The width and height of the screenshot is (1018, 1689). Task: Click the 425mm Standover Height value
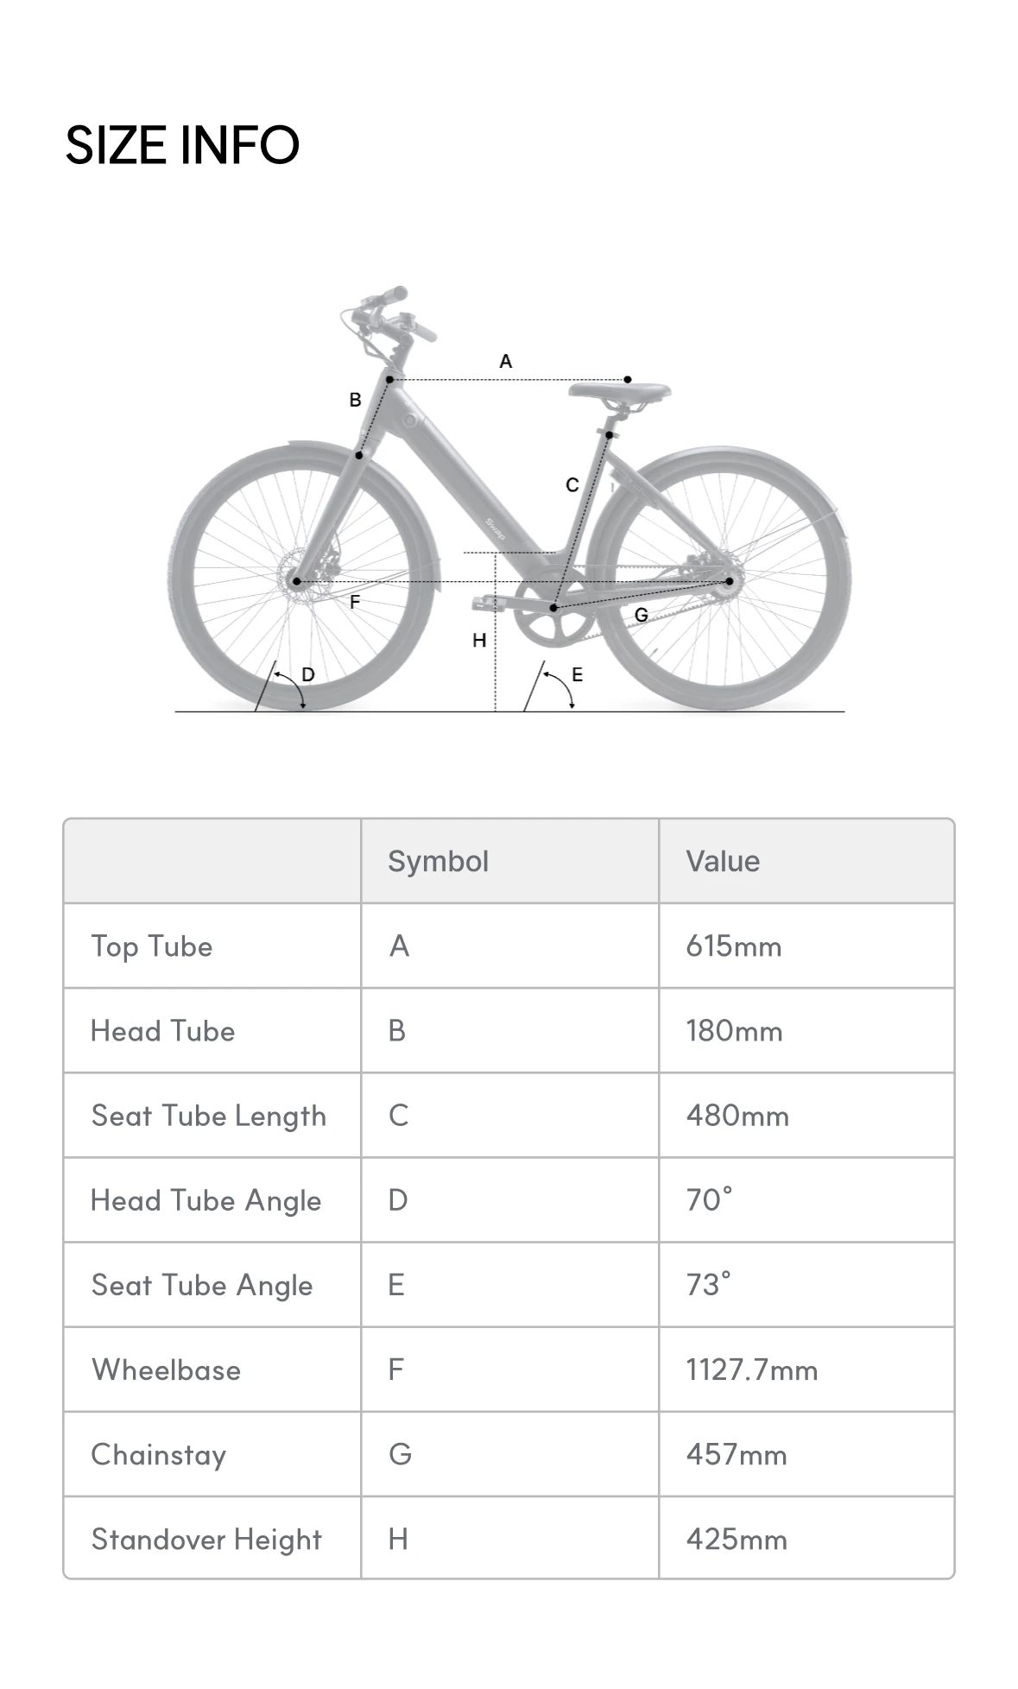(x=737, y=1540)
